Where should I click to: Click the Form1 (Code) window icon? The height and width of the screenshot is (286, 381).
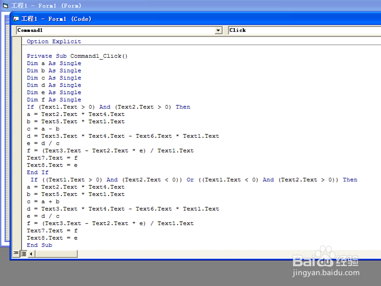16,19
